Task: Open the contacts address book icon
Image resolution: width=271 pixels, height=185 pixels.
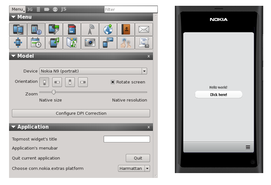Action: tap(126, 30)
